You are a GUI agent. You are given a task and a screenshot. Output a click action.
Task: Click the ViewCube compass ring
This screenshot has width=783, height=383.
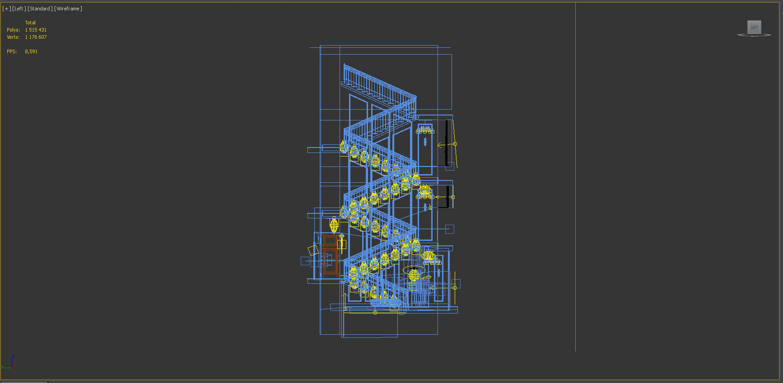[x=754, y=35]
